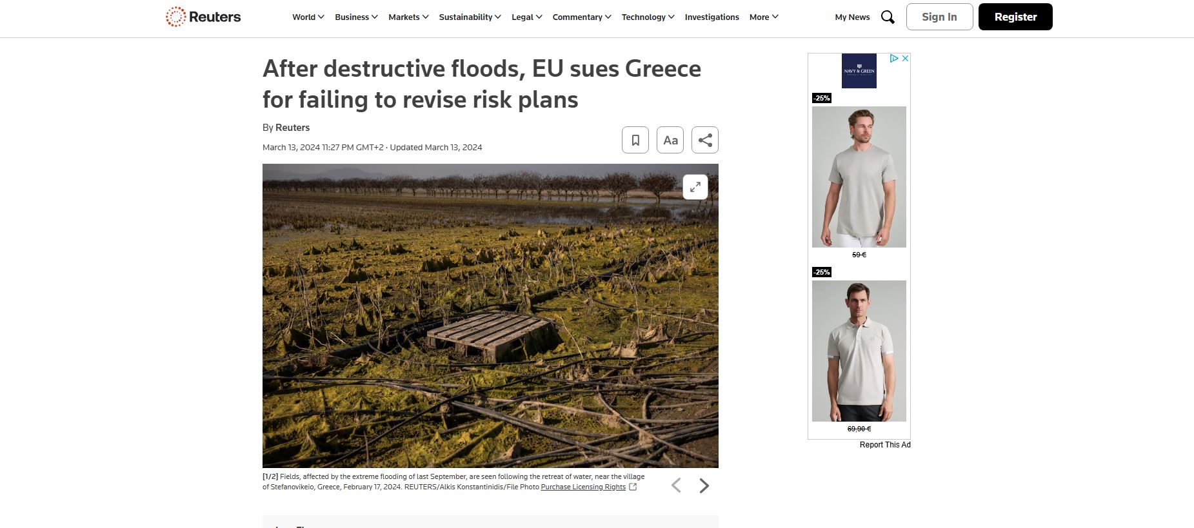1194x528 pixels.
Task: Expand the Business menu dropdown
Action: pos(356,17)
